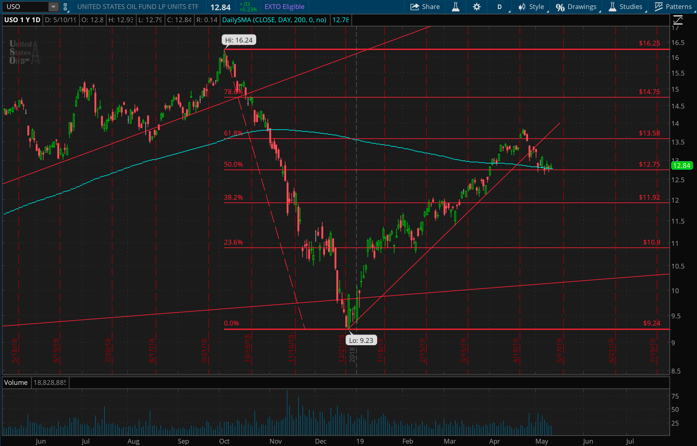Select the $9.24 Fibonacci level label
This screenshot has width=697, height=446.
click(x=651, y=323)
